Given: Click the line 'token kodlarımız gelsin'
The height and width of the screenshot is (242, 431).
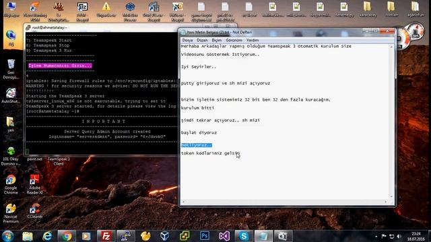Looking at the screenshot, I should pyautogui.click(x=210, y=153).
